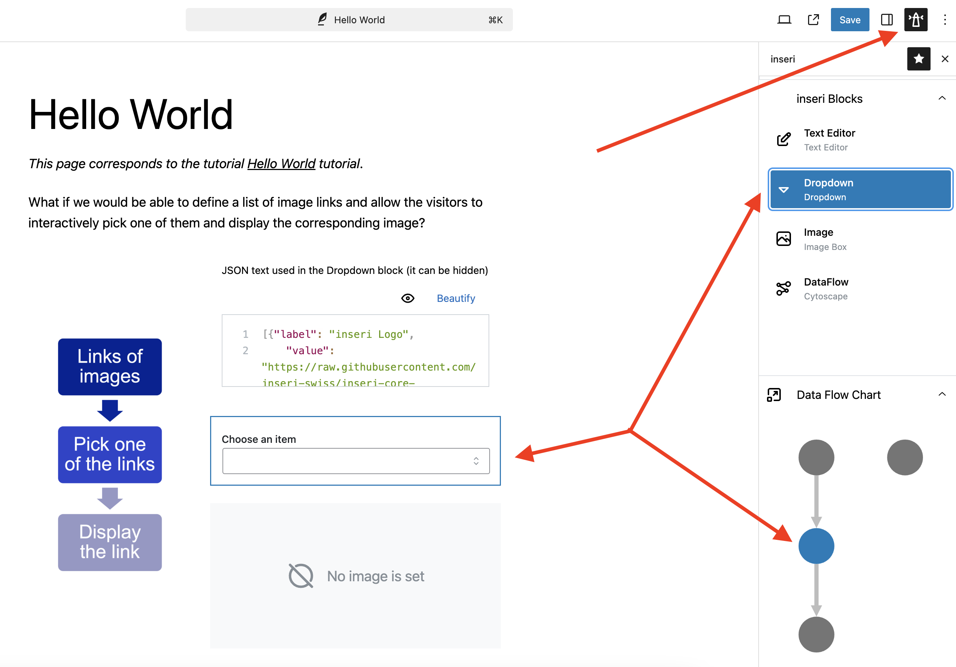This screenshot has width=956, height=667.
Task: Select the Image Box block icon
Action: 783,238
